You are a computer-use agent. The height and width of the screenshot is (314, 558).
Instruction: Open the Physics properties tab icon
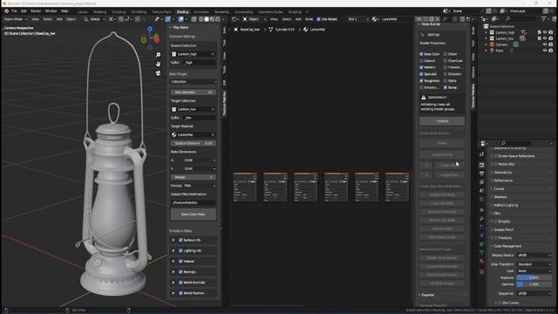pos(482,235)
